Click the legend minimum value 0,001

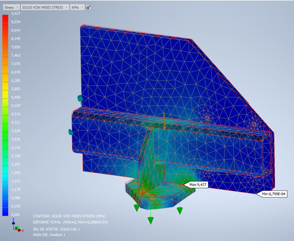click(x=16, y=215)
